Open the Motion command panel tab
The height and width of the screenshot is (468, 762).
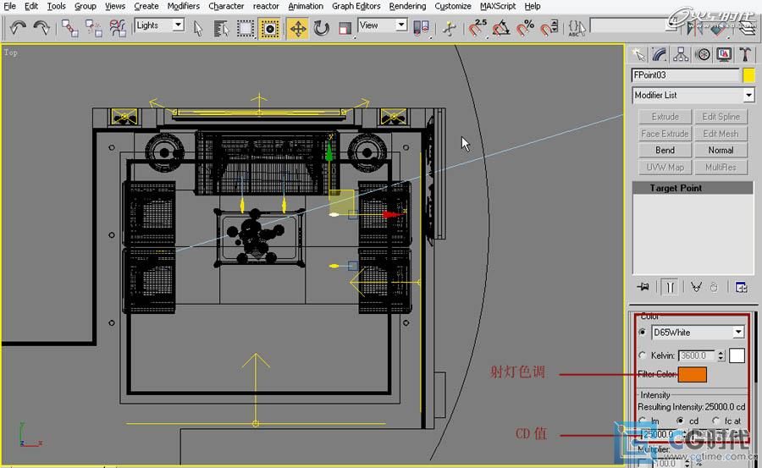703,55
